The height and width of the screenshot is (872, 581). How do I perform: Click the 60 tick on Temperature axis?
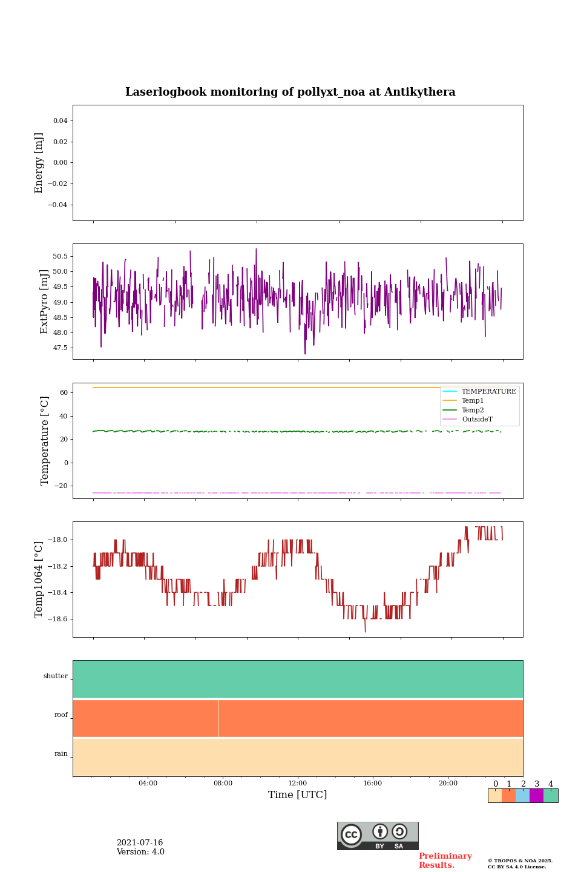point(64,393)
